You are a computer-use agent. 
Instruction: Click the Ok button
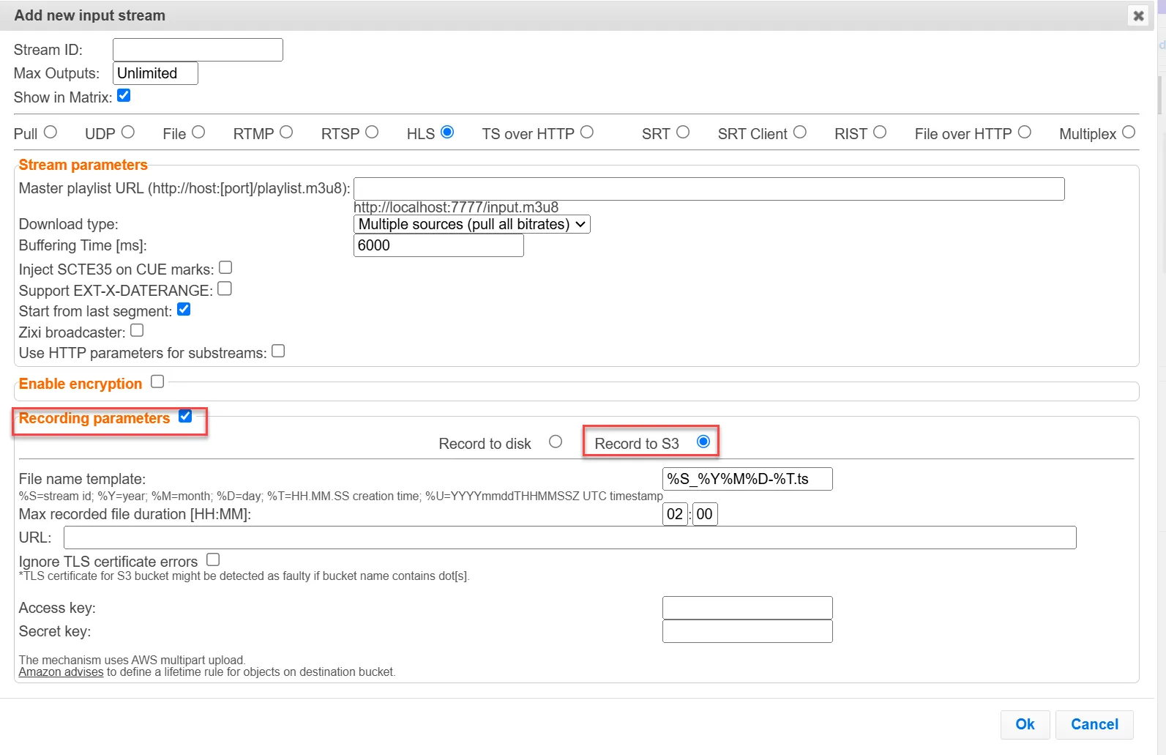coord(1025,724)
